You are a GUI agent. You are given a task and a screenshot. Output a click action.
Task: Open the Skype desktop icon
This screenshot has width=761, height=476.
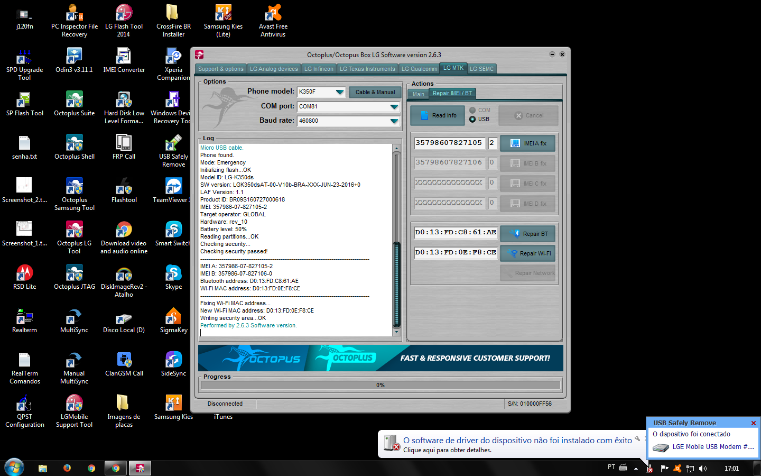click(173, 277)
